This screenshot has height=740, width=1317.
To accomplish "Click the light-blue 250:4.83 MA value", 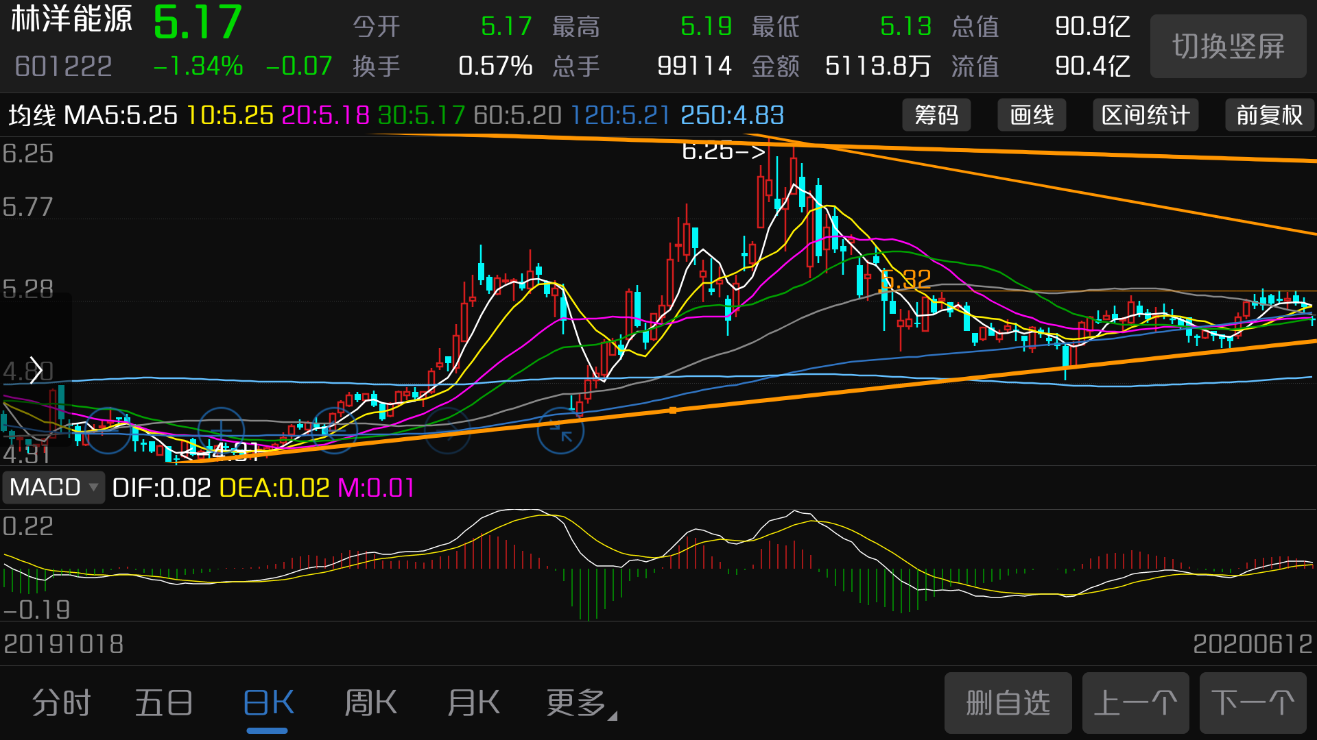I will click(733, 115).
